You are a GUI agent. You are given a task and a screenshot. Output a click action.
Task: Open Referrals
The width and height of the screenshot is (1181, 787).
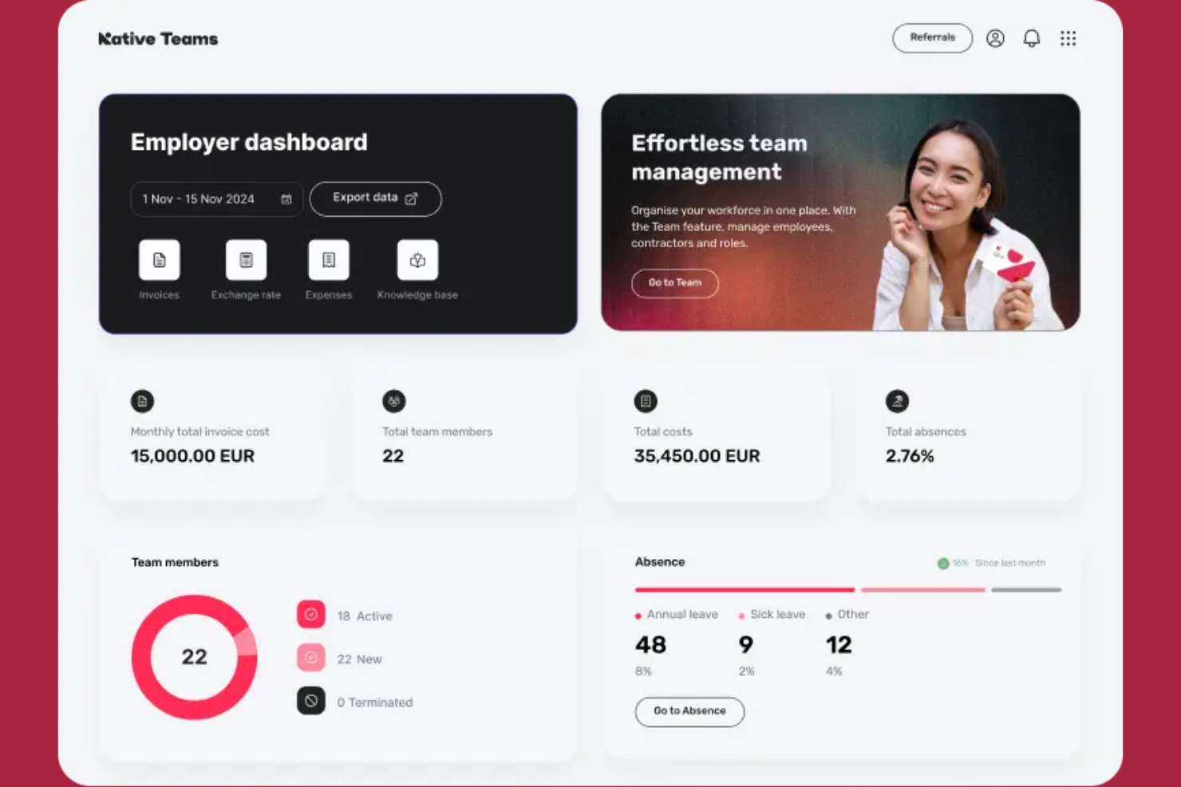(932, 37)
